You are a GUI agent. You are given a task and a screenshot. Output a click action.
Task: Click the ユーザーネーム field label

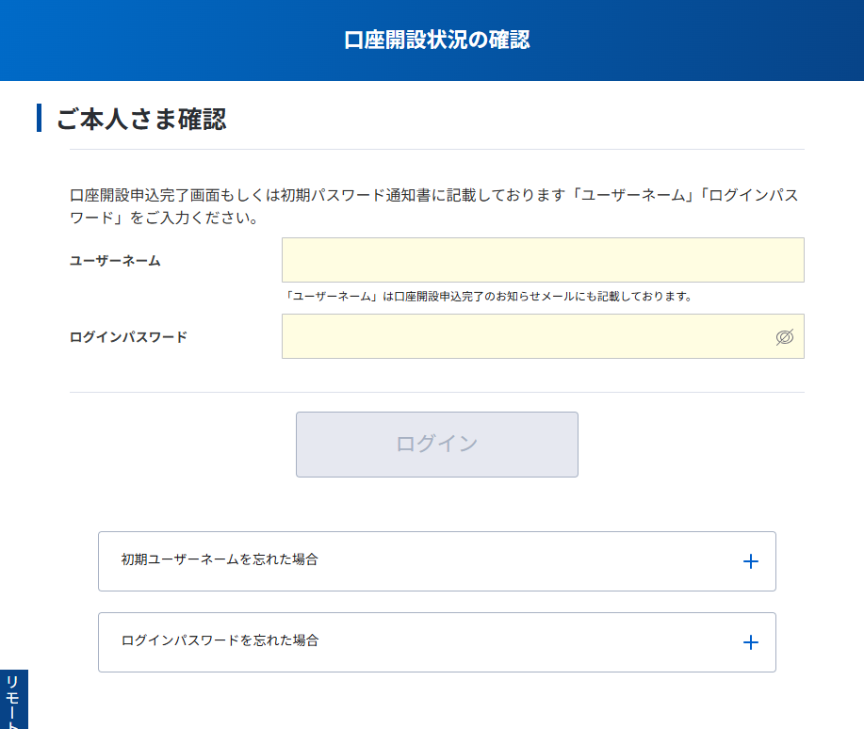click(115, 261)
